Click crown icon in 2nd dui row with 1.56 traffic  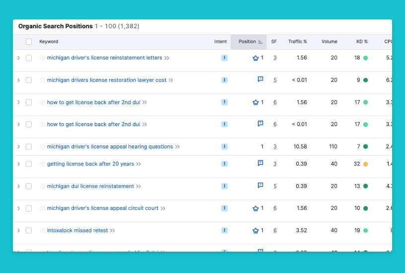pos(256,102)
